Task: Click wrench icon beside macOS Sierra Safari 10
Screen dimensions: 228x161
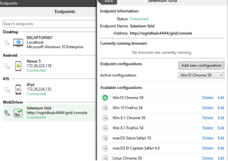Action: (105, 138)
